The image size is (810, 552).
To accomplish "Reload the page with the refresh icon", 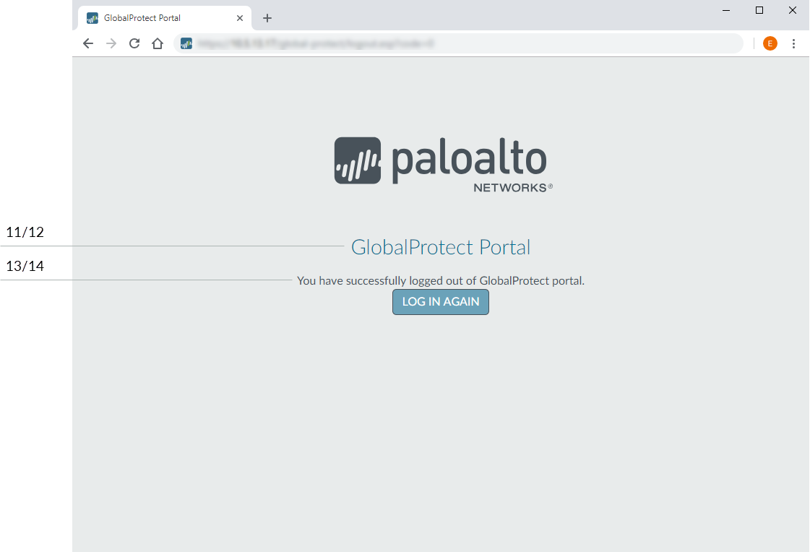I will tap(134, 44).
